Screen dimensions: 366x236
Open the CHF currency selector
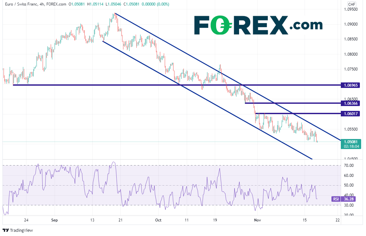(x=351, y=4)
